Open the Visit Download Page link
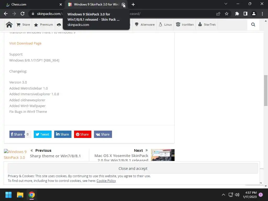 (25, 43)
